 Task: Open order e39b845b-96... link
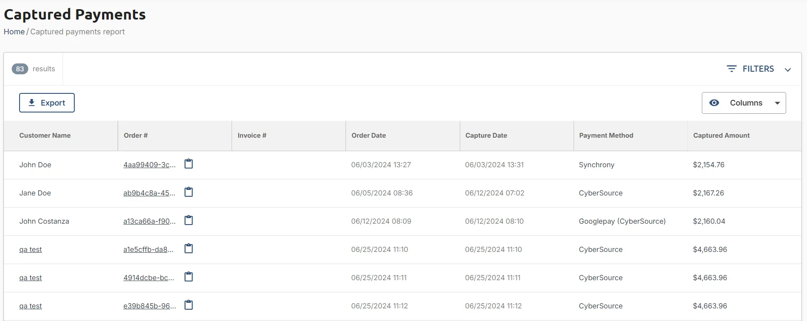[x=150, y=306]
